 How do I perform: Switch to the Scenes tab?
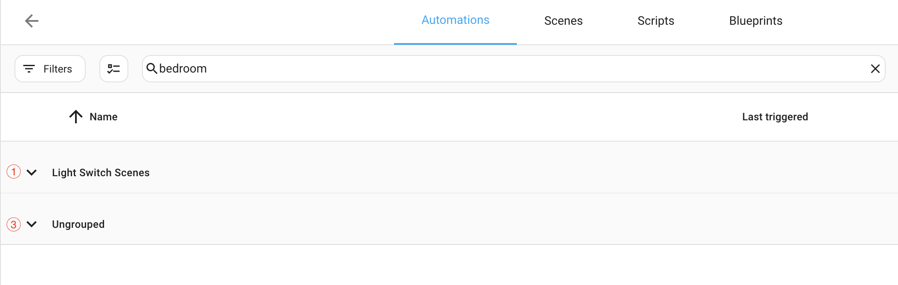click(563, 20)
